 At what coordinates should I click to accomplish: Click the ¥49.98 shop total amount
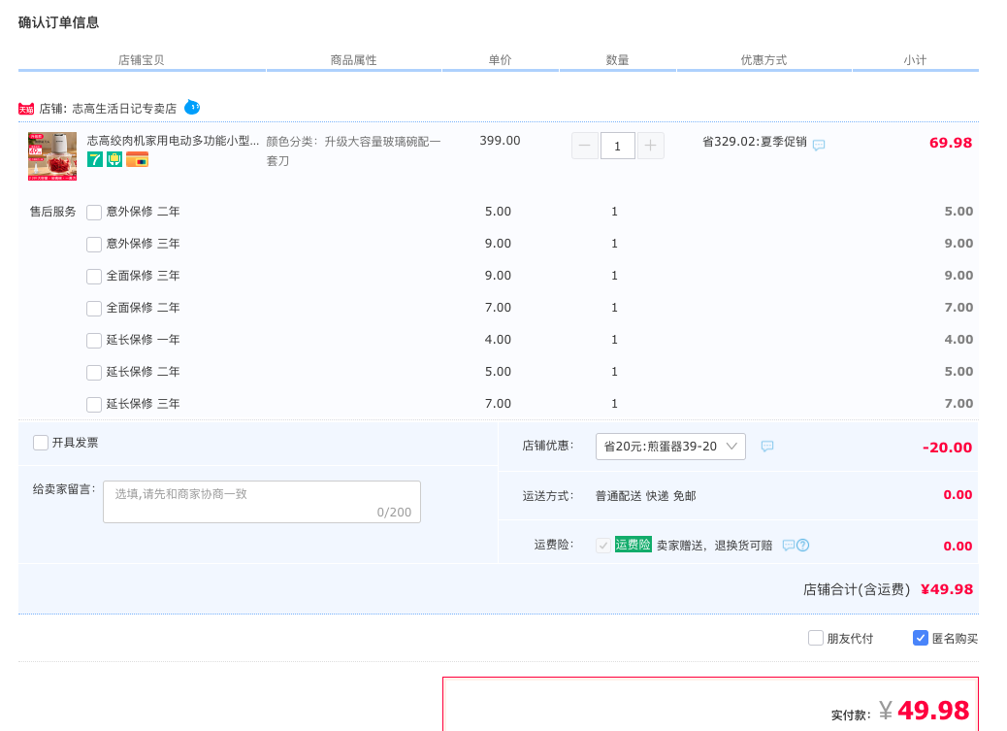pyautogui.click(x=947, y=589)
